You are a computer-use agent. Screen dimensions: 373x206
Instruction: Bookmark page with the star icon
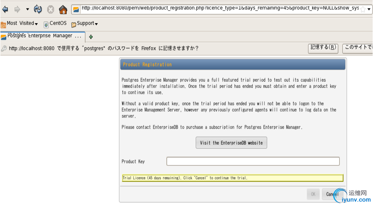[x=363, y=10]
